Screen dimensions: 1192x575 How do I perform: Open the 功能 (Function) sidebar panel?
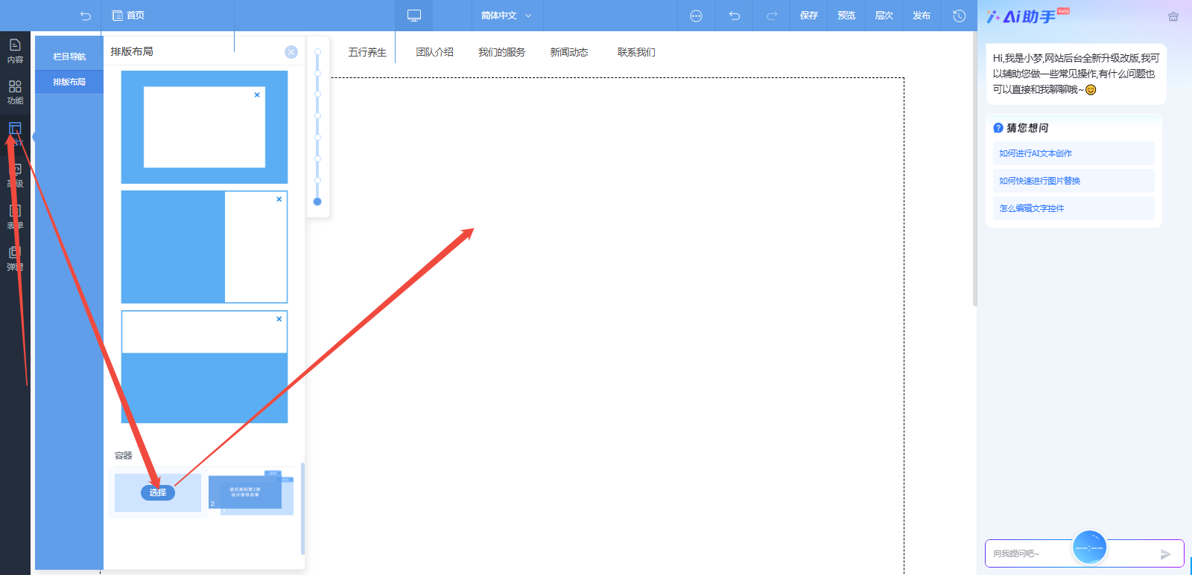15,92
